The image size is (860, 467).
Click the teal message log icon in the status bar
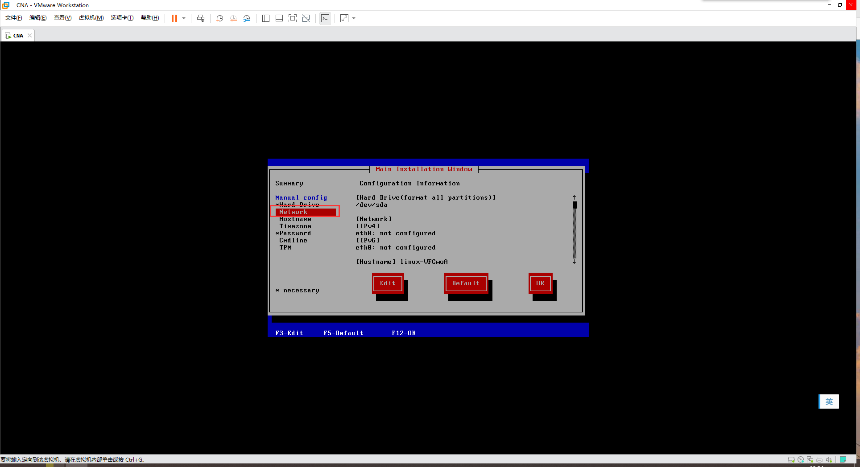tap(843, 459)
